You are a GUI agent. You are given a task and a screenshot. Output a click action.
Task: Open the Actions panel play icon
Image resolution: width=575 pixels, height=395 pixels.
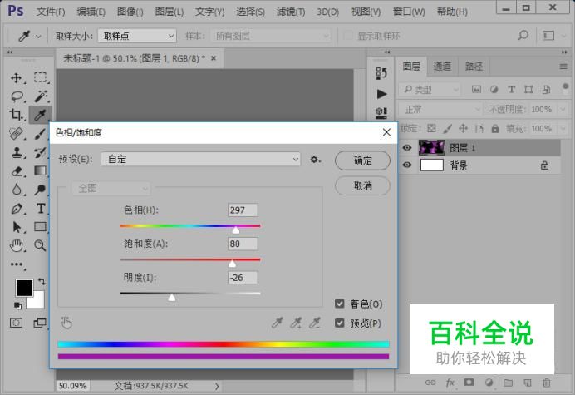[381, 94]
